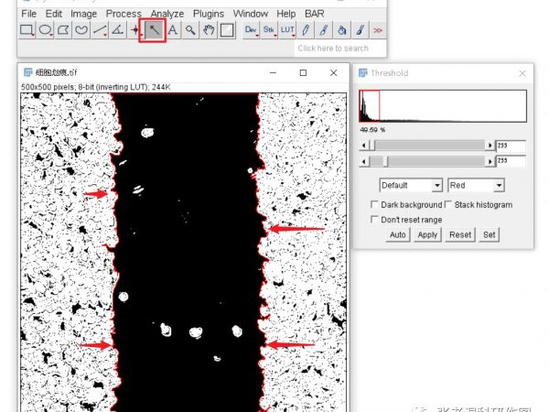Click the ImageJ icon in image title bar

coord(27,72)
